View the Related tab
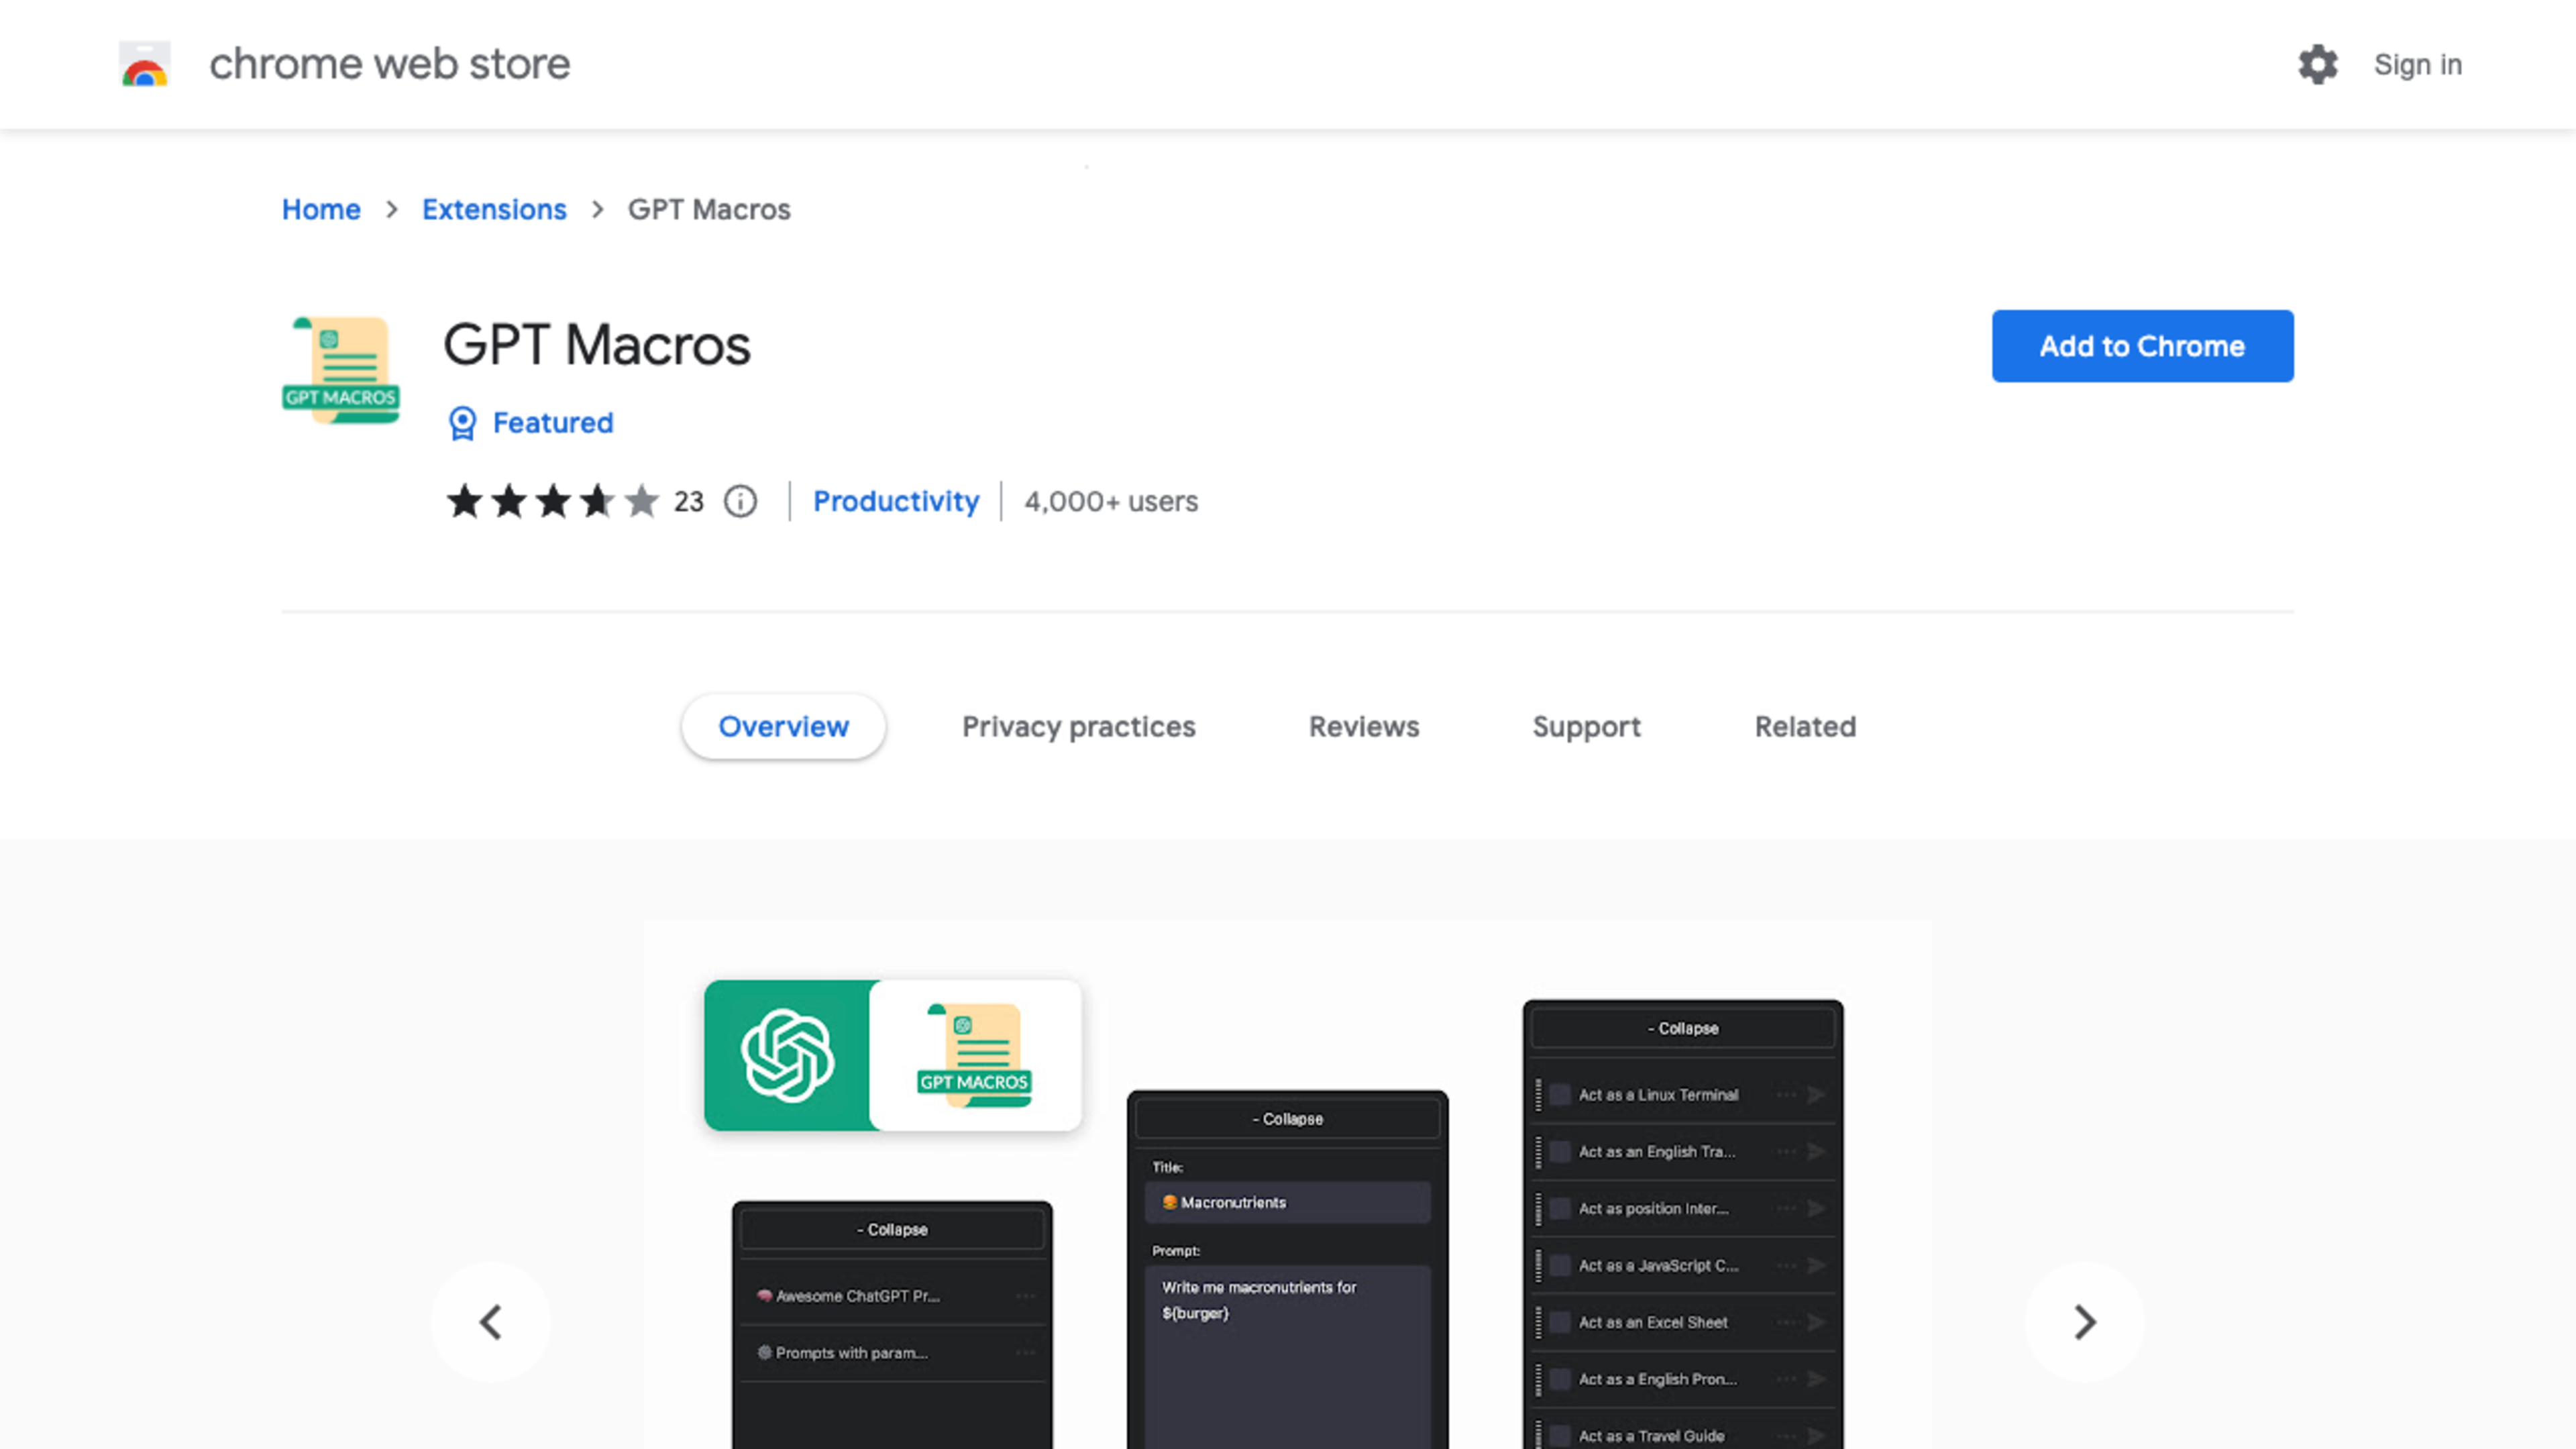2576x1449 pixels. (1805, 727)
